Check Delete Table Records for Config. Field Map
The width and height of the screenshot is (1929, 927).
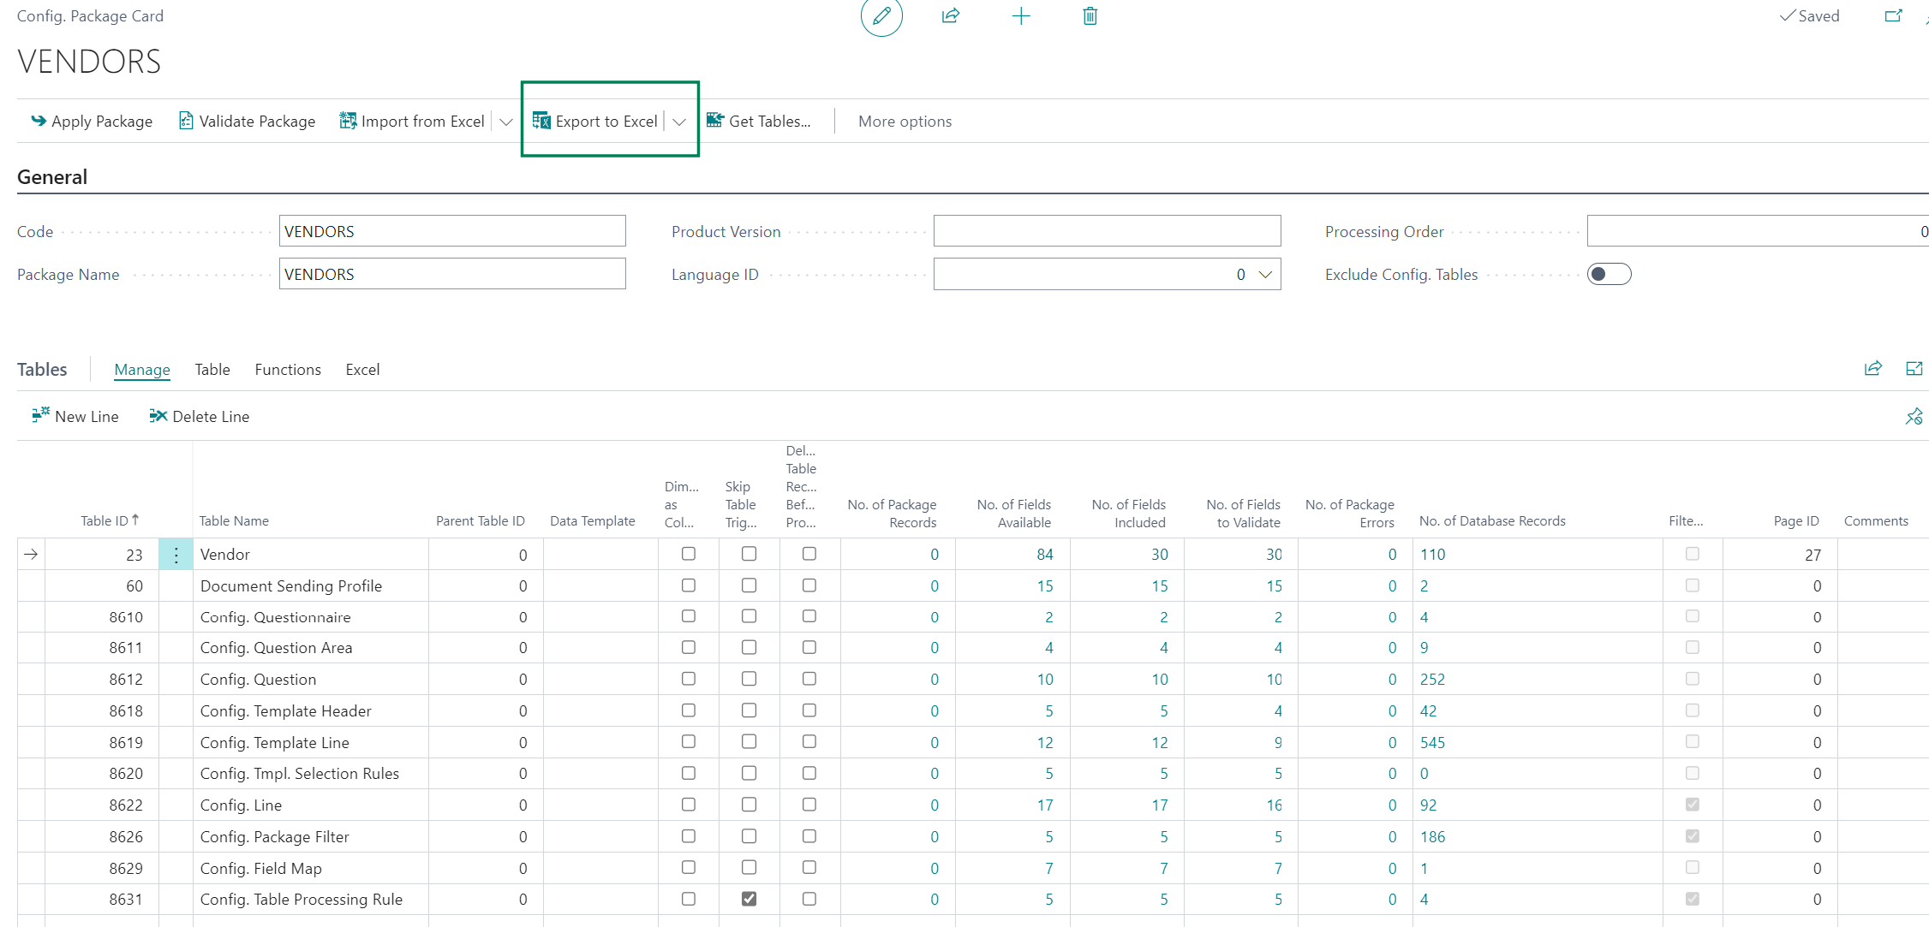tap(809, 867)
